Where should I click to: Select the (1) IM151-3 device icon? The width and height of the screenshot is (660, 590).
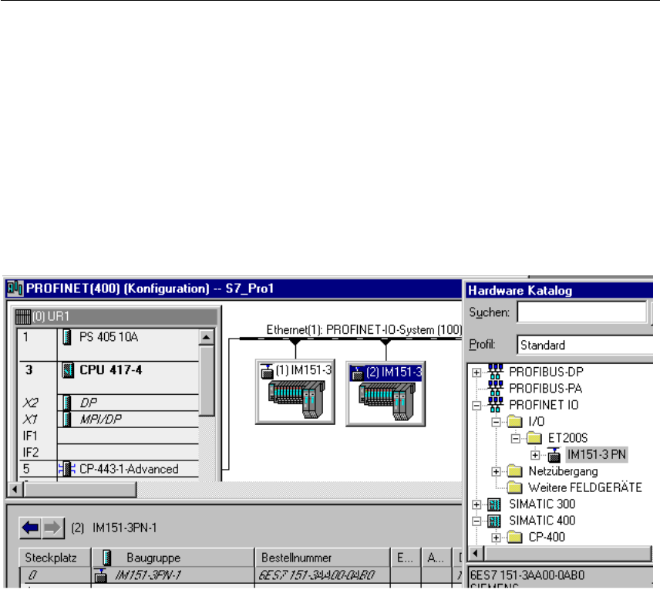(x=295, y=392)
